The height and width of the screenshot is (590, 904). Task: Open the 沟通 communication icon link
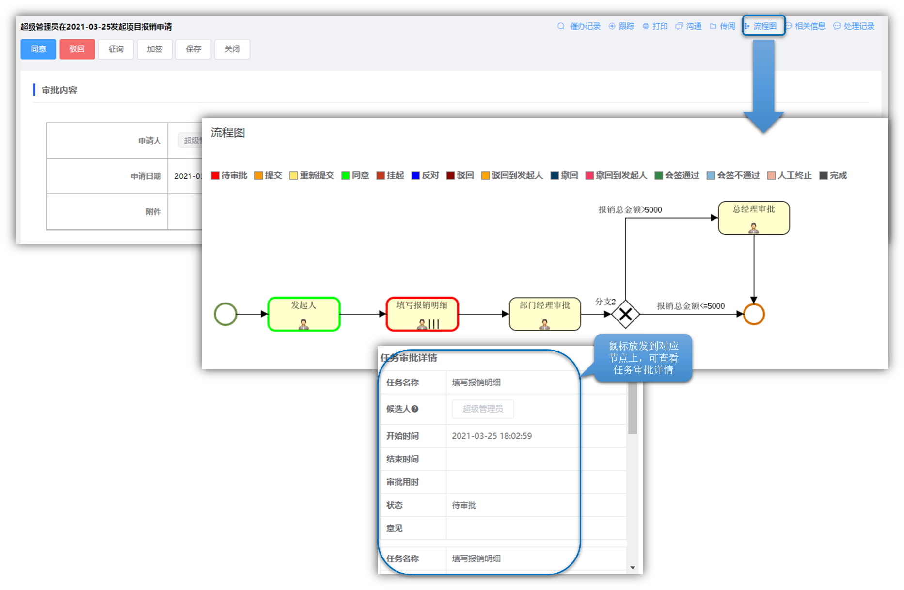click(688, 26)
